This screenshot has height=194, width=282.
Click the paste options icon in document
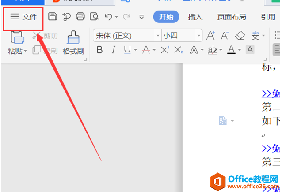223,121
